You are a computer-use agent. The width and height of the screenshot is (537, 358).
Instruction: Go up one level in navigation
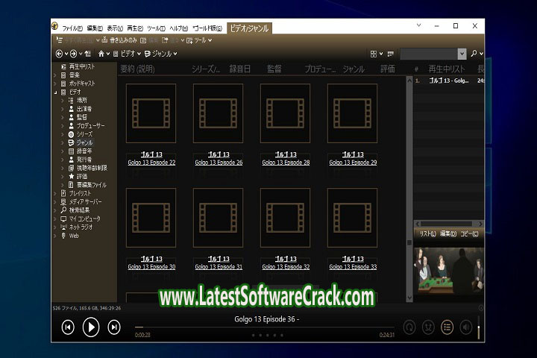[88, 54]
